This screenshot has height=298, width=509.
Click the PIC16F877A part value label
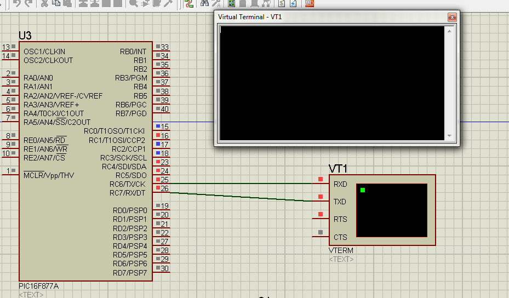click(x=39, y=286)
